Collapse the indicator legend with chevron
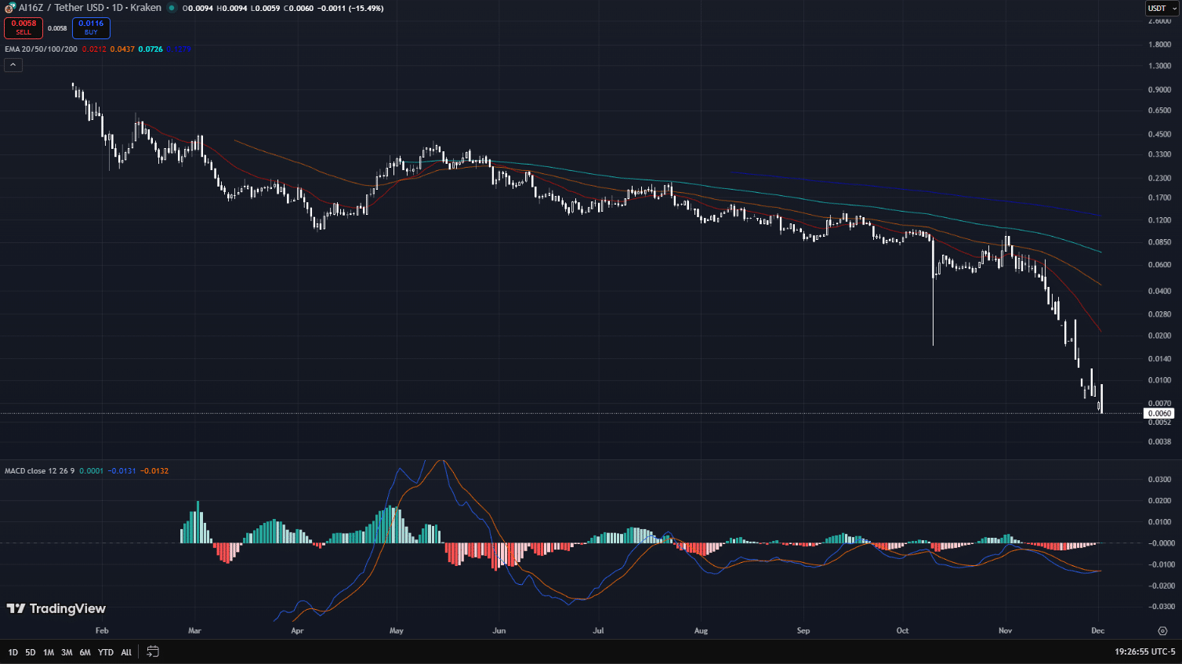 [x=13, y=65]
